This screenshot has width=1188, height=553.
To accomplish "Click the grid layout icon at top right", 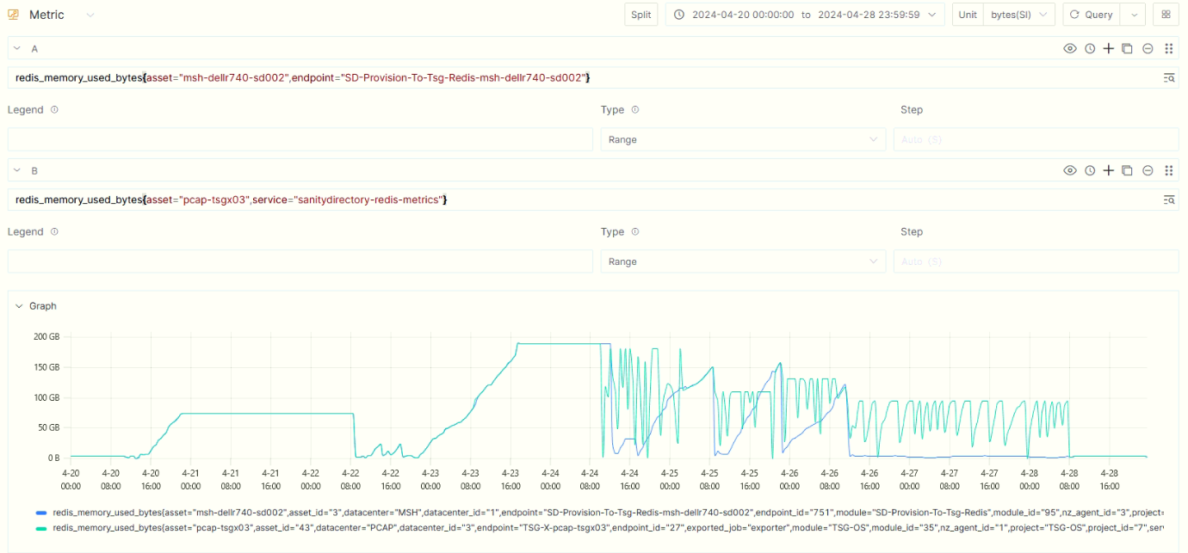I will 1166,15.
